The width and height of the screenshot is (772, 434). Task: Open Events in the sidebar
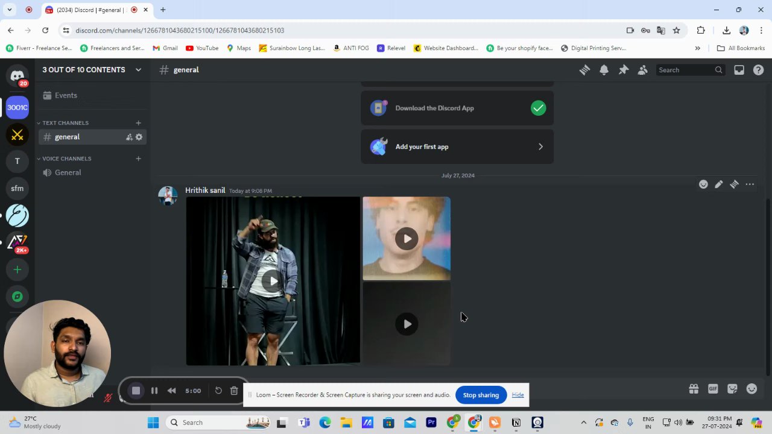tap(66, 95)
